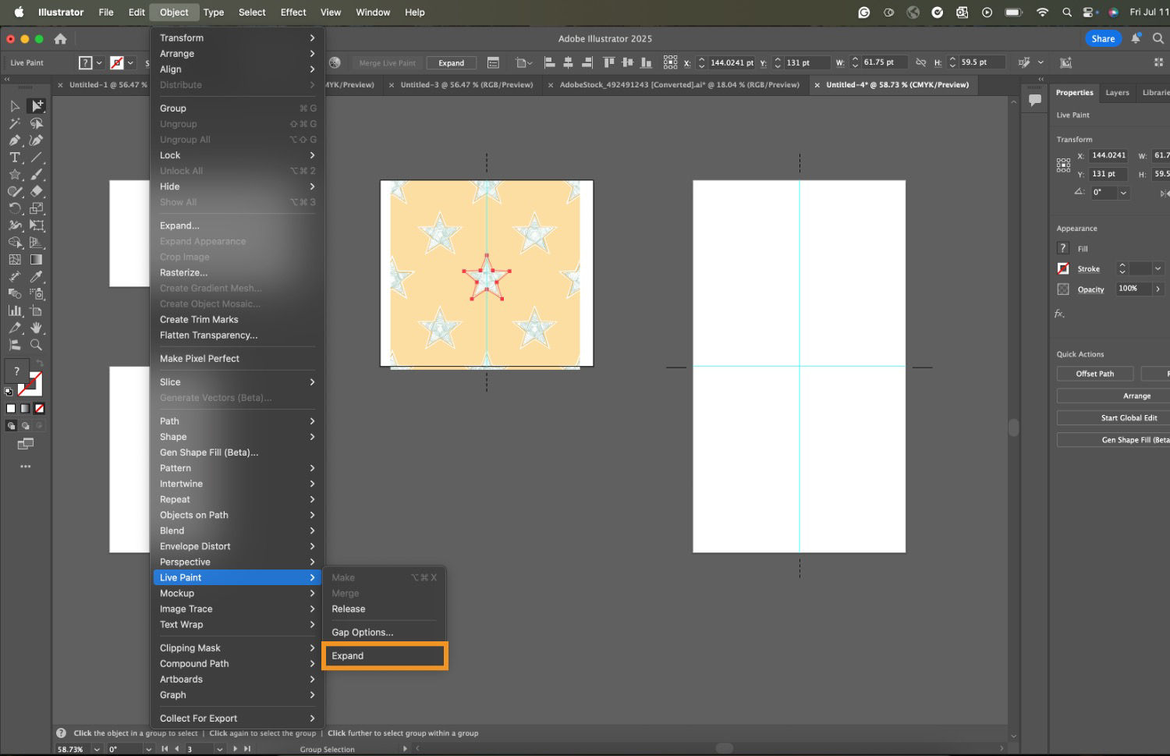The height and width of the screenshot is (756, 1170).
Task: Select the Eraser tool
Action: [36, 191]
